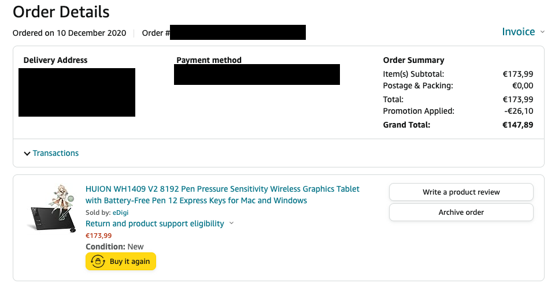Click the ordered date 10 December 2020
The height and width of the screenshot is (287, 555).
(x=91, y=33)
